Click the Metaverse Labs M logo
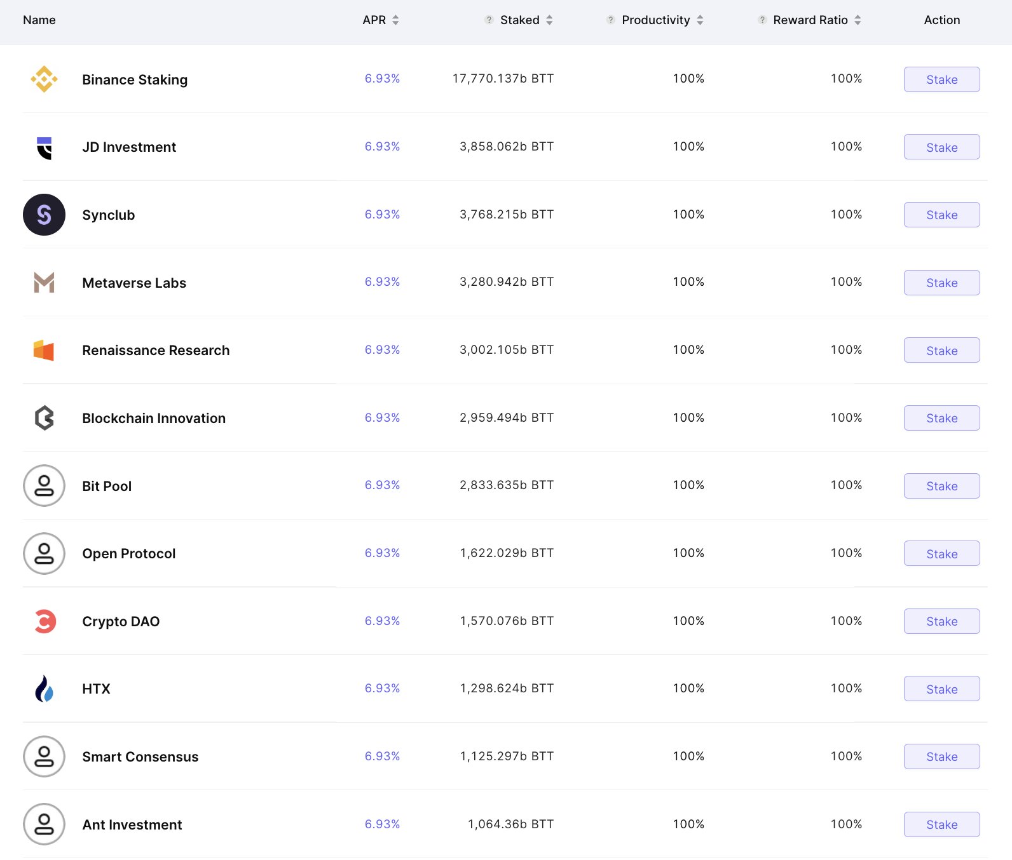Screen dimensions: 1012x860 [44, 283]
